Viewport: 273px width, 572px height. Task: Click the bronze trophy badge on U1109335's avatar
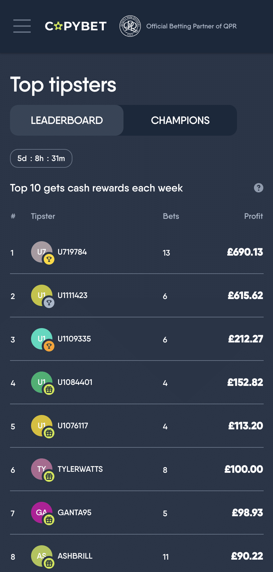(49, 346)
